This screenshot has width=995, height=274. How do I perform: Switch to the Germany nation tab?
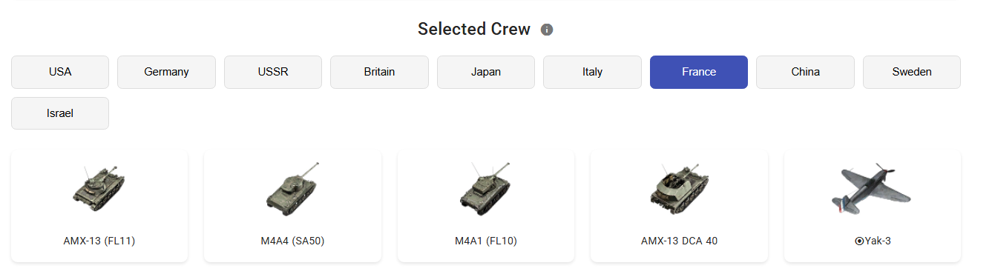pyautogui.click(x=166, y=72)
